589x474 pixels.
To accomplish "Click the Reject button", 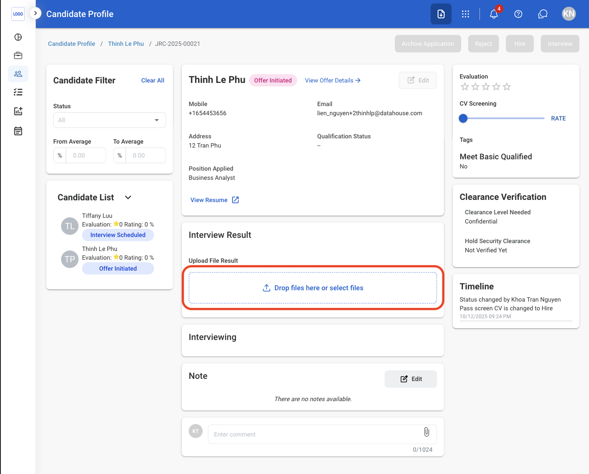I will [x=483, y=44].
